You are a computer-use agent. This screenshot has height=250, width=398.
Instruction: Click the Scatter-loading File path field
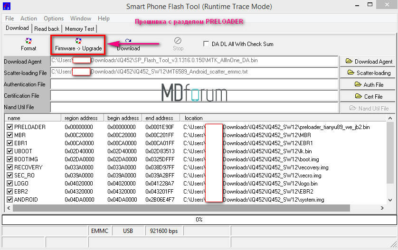pyautogui.click(x=194, y=73)
